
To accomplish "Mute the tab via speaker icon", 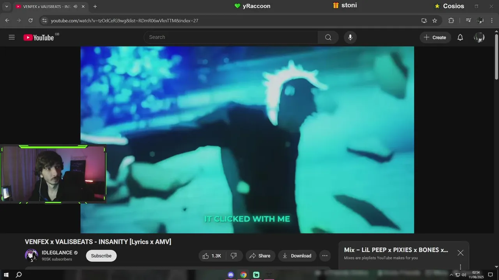I will (75, 7).
